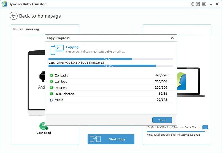The width and height of the screenshot is (222, 153).
Task: Click the laptop target device image
Action: click(x=191, y=82)
